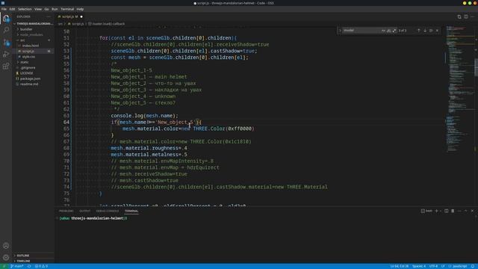Open the Go menu

coord(46,9)
